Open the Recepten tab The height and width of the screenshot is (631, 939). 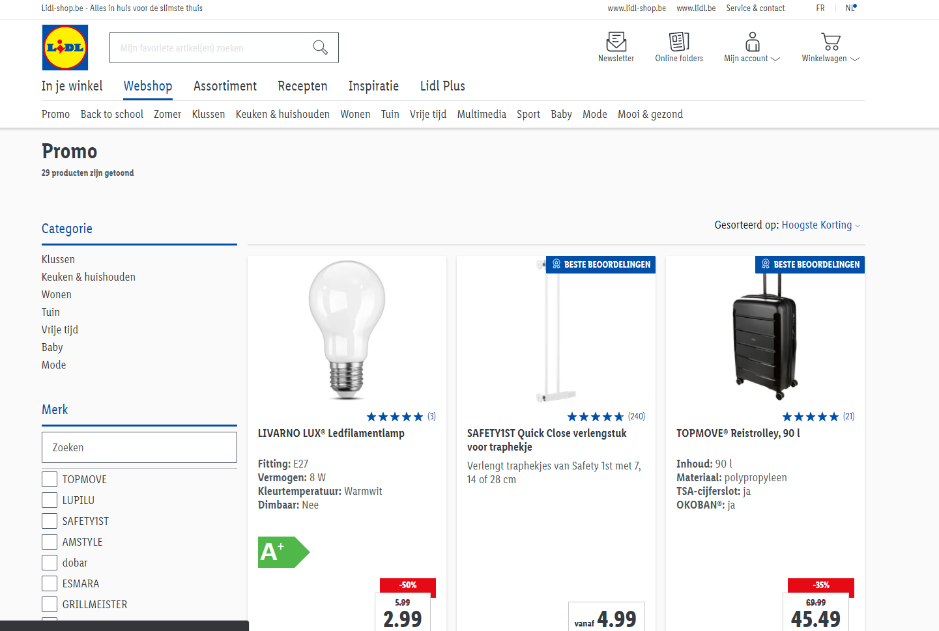pyautogui.click(x=302, y=86)
